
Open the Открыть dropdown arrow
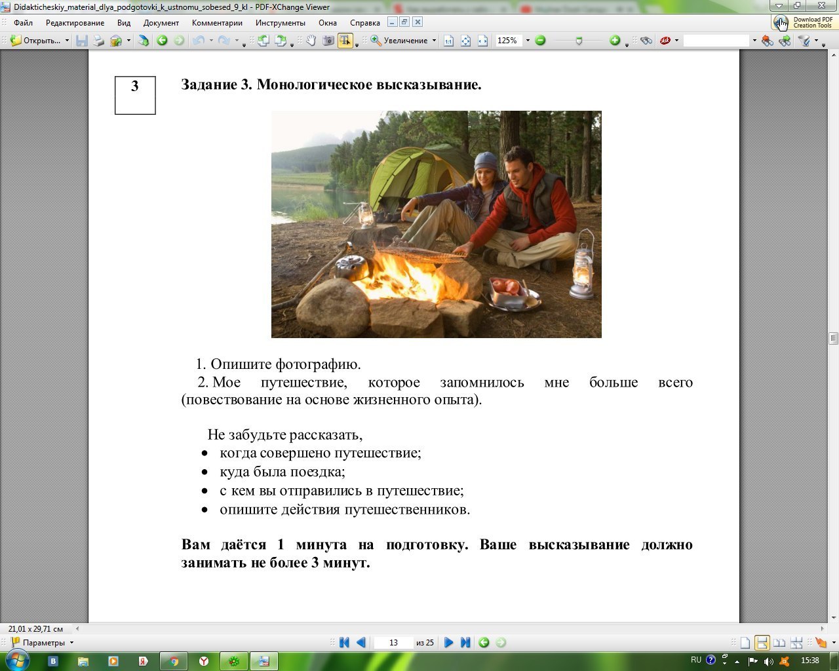click(67, 41)
